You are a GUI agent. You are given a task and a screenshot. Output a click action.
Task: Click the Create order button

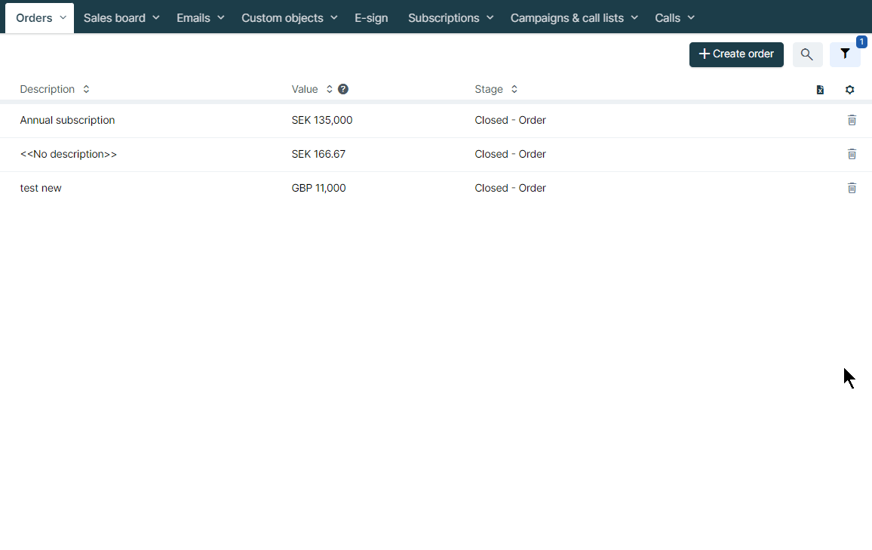(x=736, y=54)
